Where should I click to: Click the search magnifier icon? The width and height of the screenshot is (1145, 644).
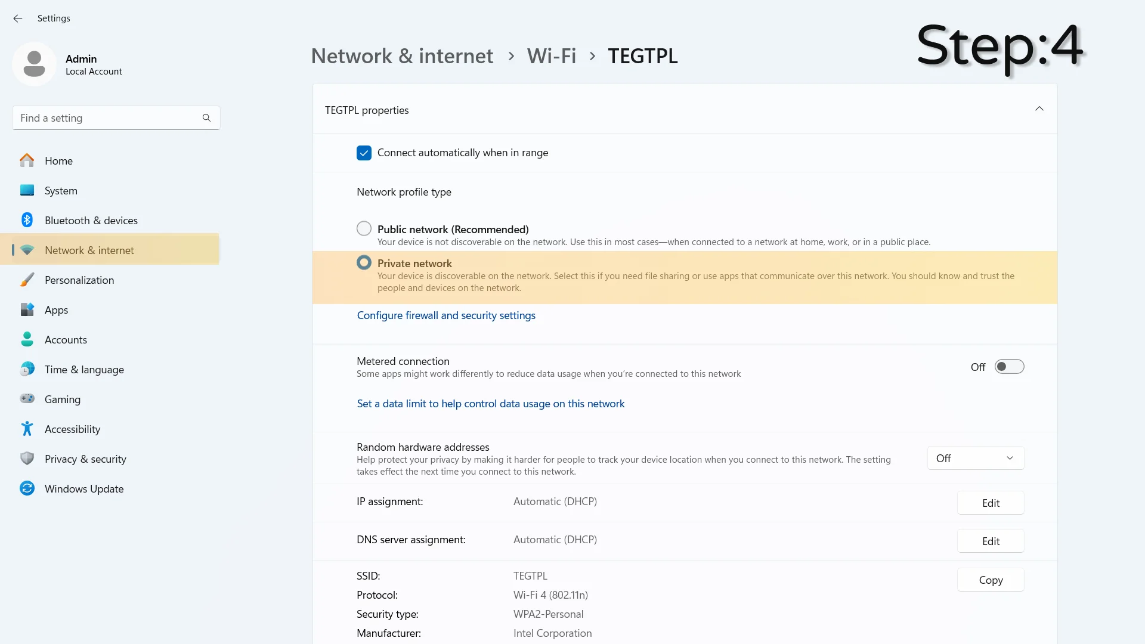(207, 118)
